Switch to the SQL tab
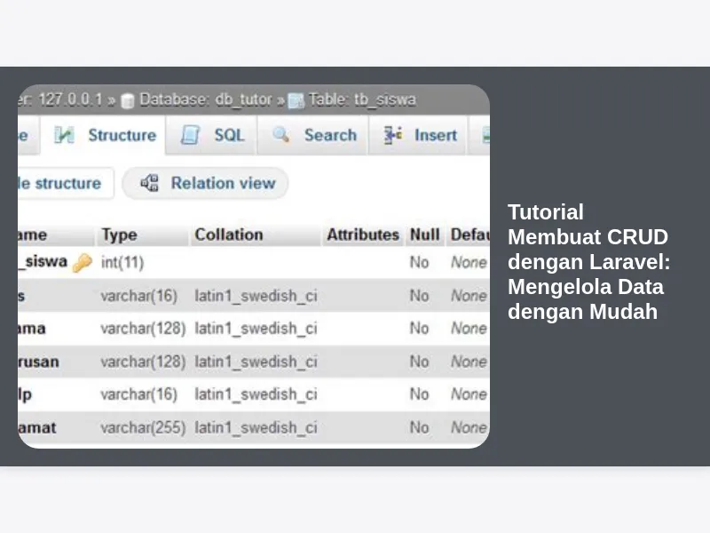This screenshot has width=710, height=533. click(212, 135)
